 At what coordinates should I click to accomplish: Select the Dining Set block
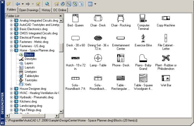98,43
